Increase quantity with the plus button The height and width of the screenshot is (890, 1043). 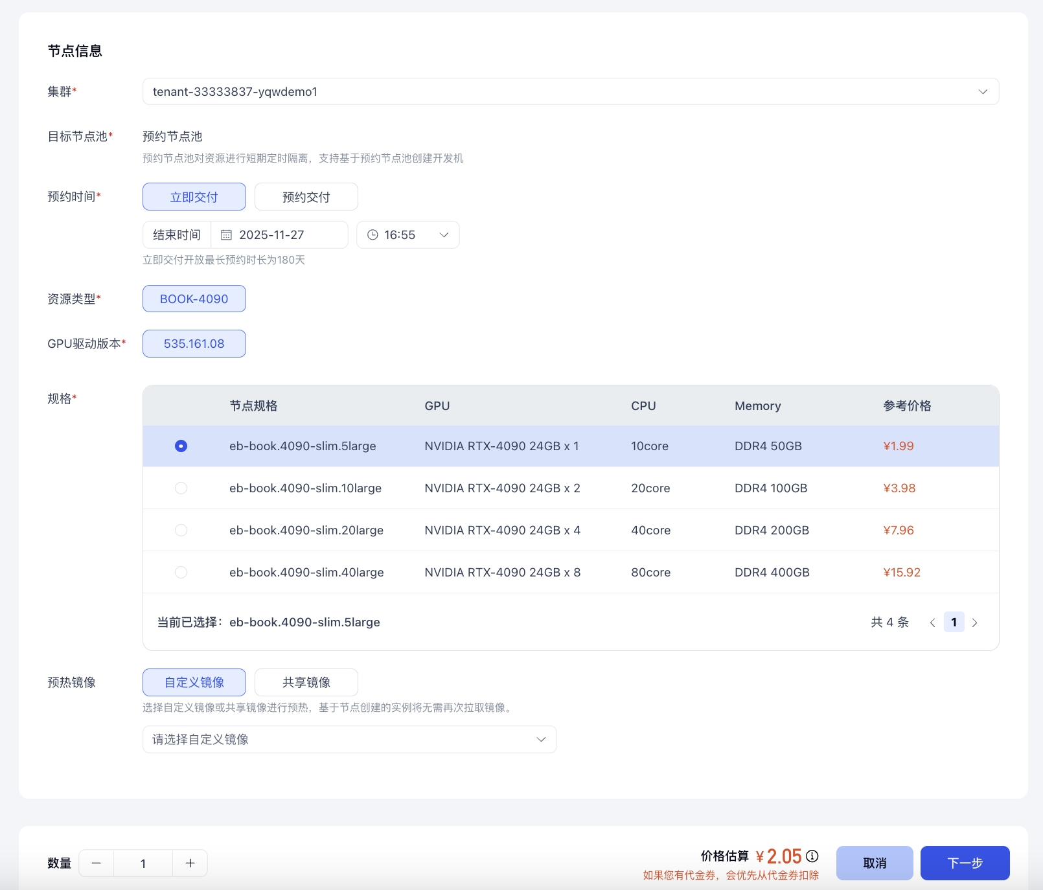(x=190, y=863)
